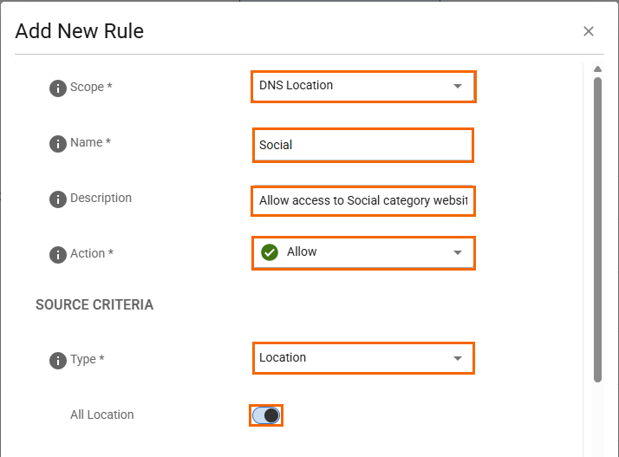Click the Add New Rule title
This screenshot has height=457, width=619.
[x=80, y=32]
